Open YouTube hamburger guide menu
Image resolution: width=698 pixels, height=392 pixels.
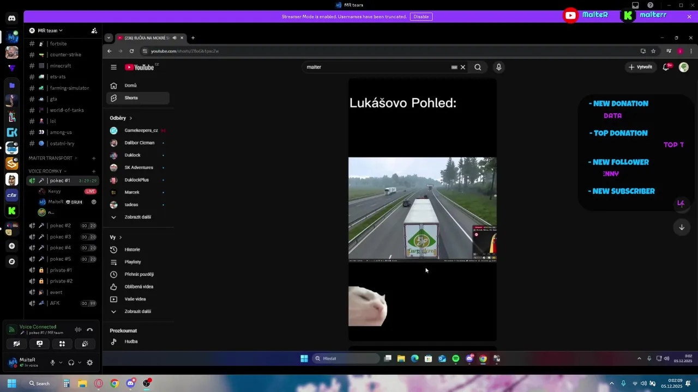pyautogui.click(x=113, y=67)
